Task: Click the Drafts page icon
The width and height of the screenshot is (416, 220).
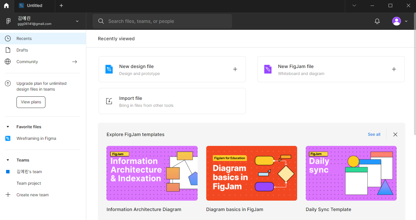Action: (8, 50)
